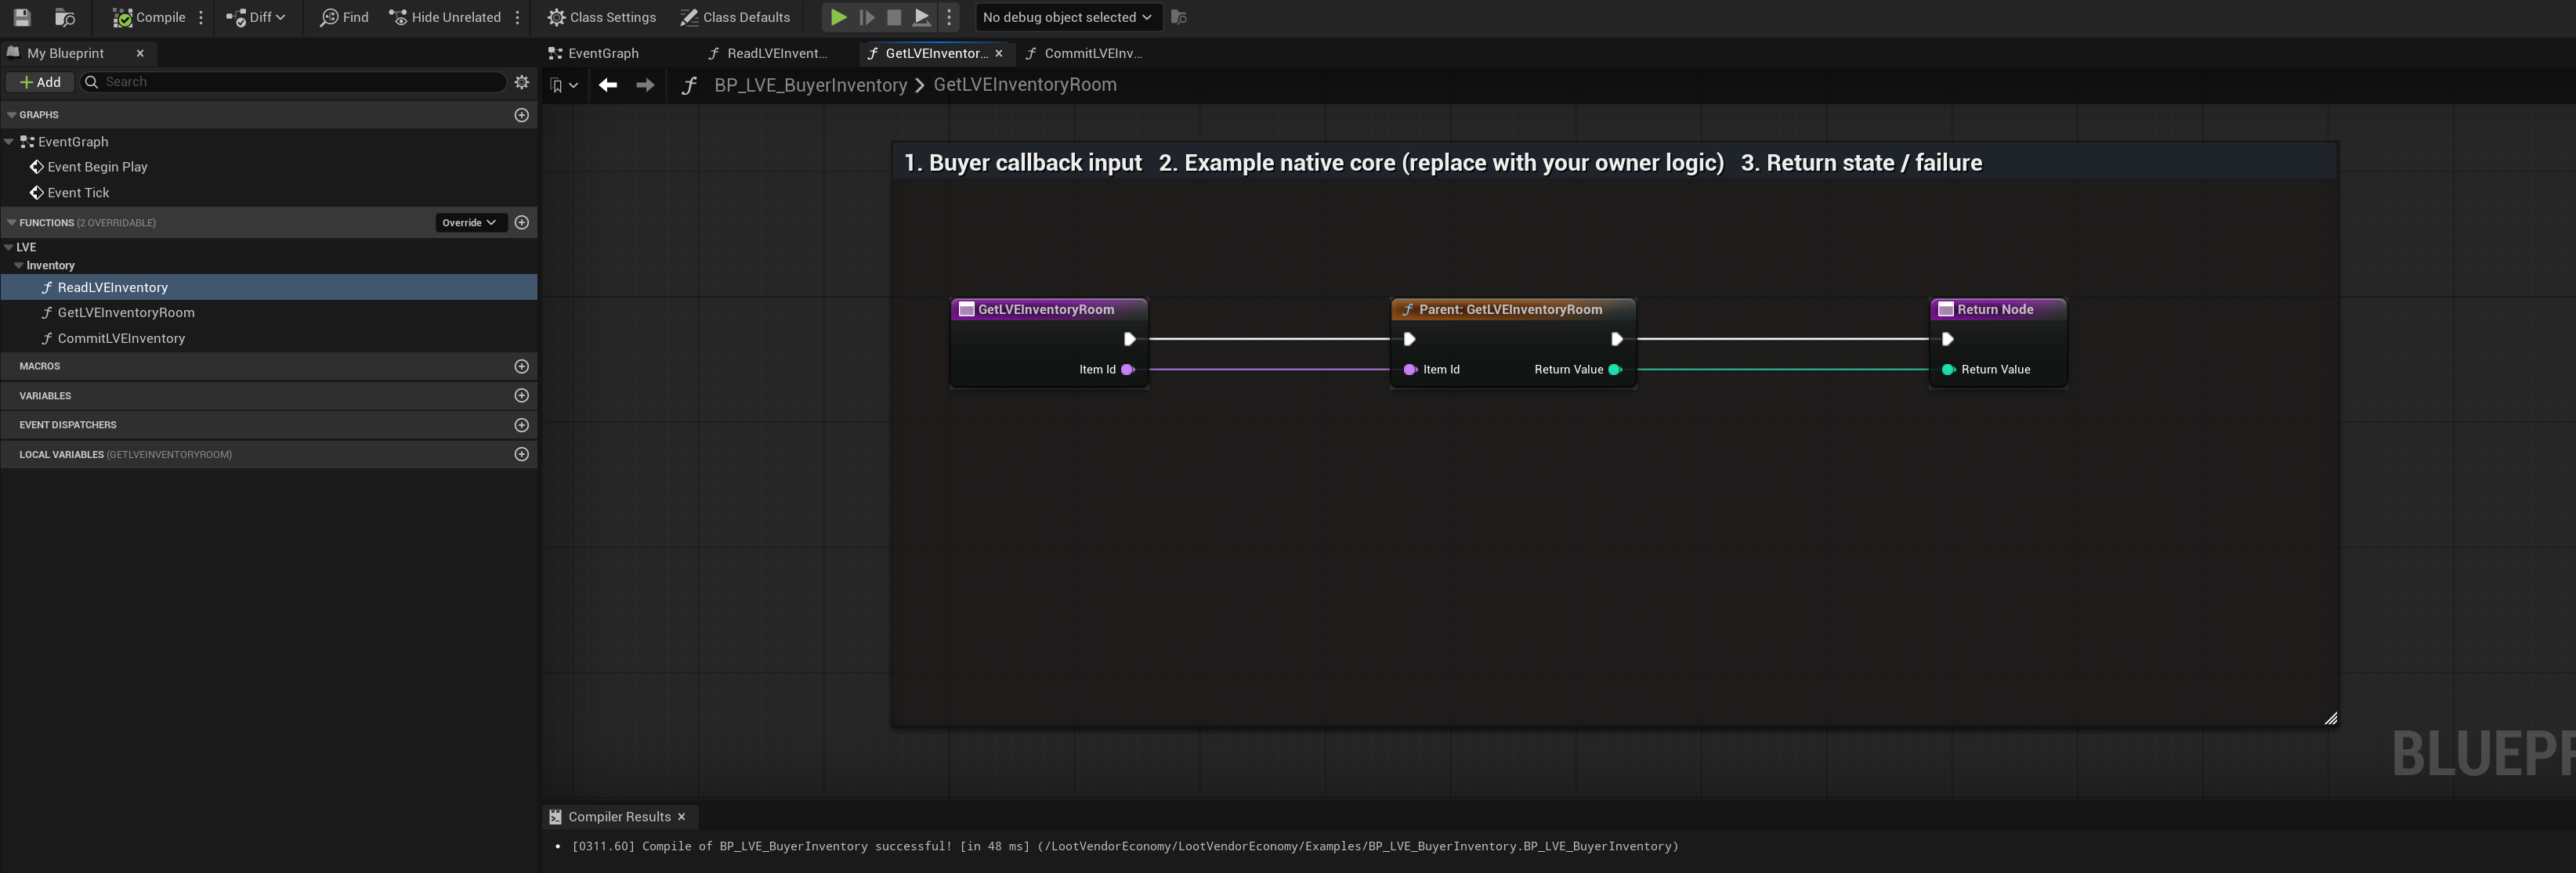Image resolution: width=2576 pixels, height=873 pixels.
Task: Compile the blueprint
Action: coord(149,17)
